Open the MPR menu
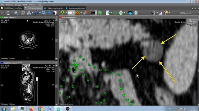Viewport: 199px width, 111px height. pyautogui.click(x=25, y=5)
